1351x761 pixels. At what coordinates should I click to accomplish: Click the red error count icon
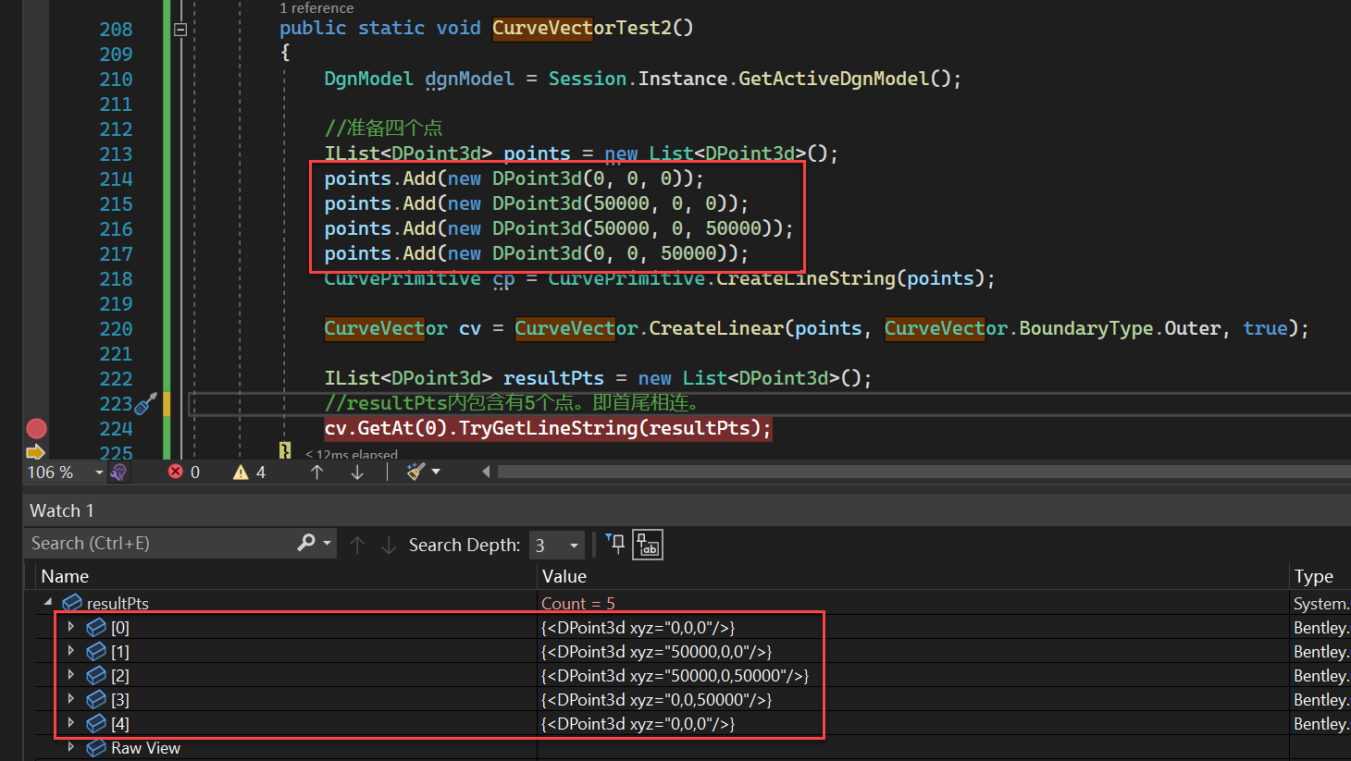click(x=175, y=473)
